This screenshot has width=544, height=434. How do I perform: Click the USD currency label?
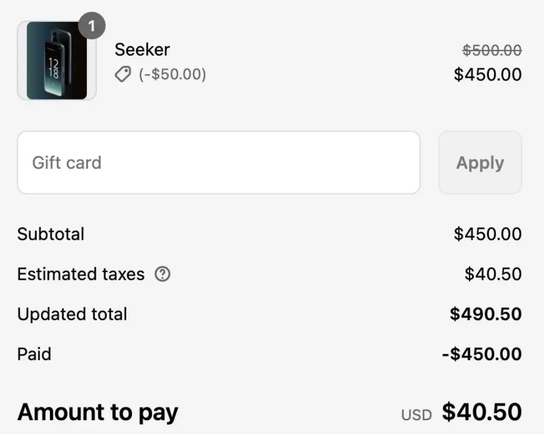(416, 415)
